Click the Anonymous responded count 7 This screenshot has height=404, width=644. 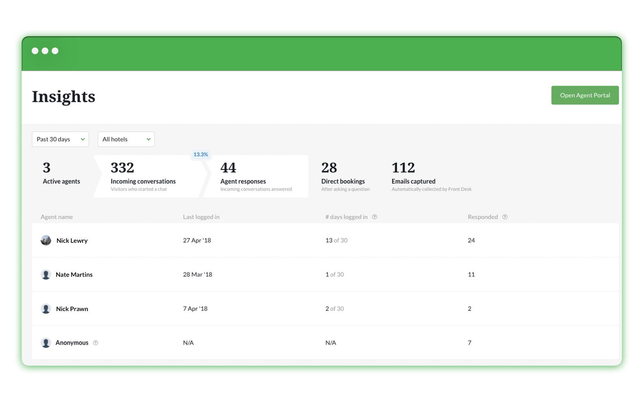(469, 343)
